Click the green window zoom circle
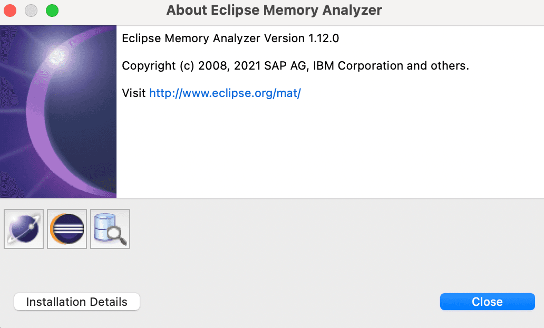544x328 pixels. coord(52,11)
